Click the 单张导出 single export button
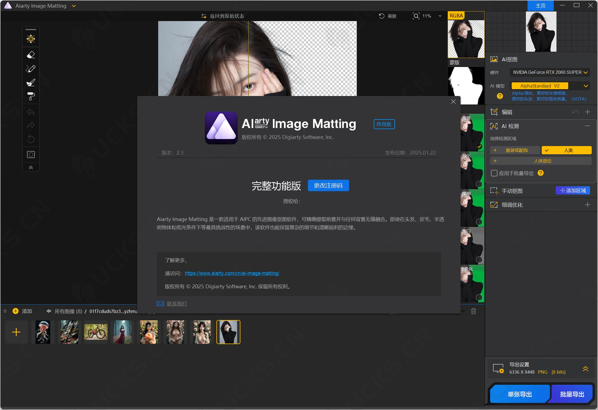Screen dimensions: 598x410 click(520, 394)
